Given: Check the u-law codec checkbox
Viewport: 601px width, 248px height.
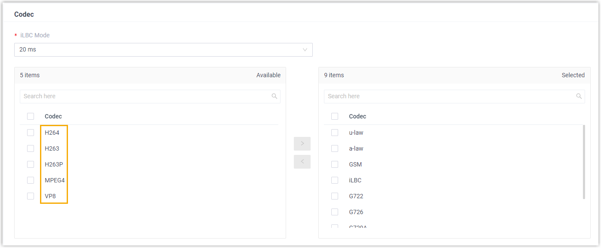Looking at the screenshot, I should (x=335, y=133).
